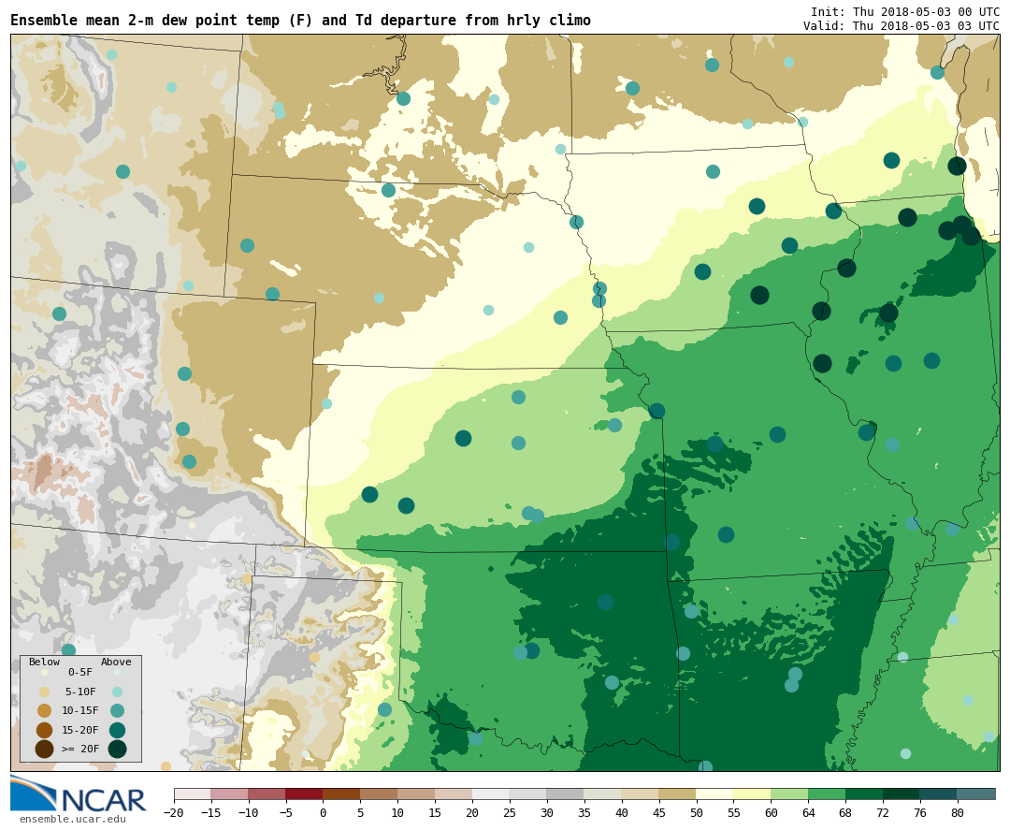
Task: Click the '0' colorbar tick label
Action: (324, 812)
